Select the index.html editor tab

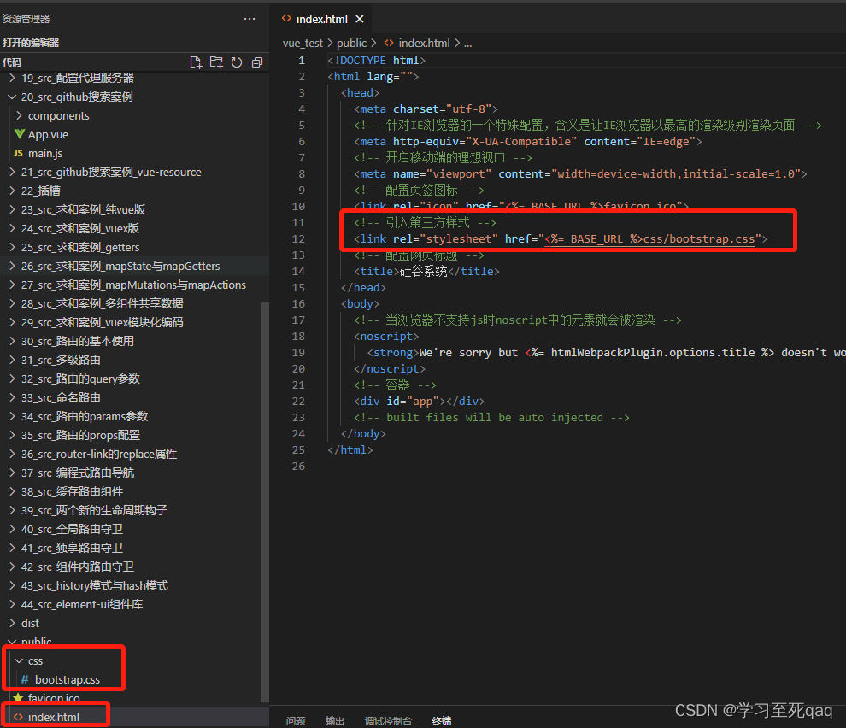pos(322,20)
